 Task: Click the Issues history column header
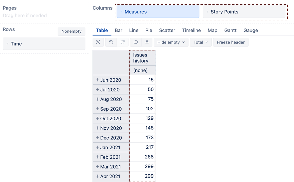pyautogui.click(x=142, y=58)
